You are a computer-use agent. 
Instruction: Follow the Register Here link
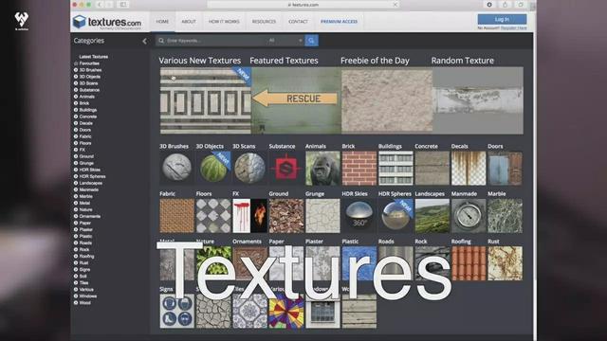tap(514, 28)
